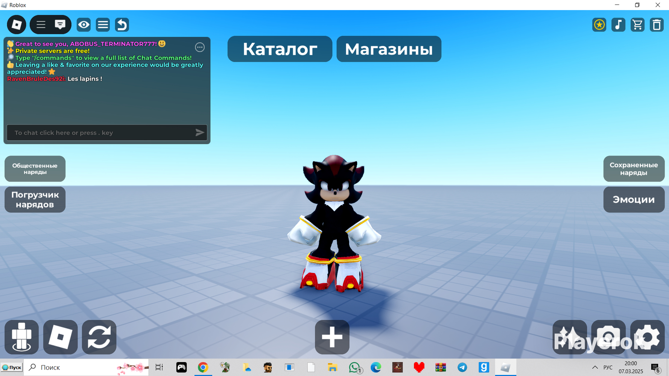This screenshot has height=376, width=669.
Task: Toggle the music note icon
Action: point(618,25)
